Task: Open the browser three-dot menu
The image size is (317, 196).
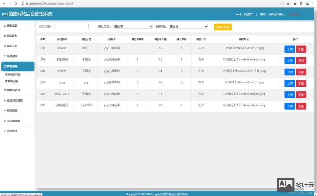Action: (313, 4)
